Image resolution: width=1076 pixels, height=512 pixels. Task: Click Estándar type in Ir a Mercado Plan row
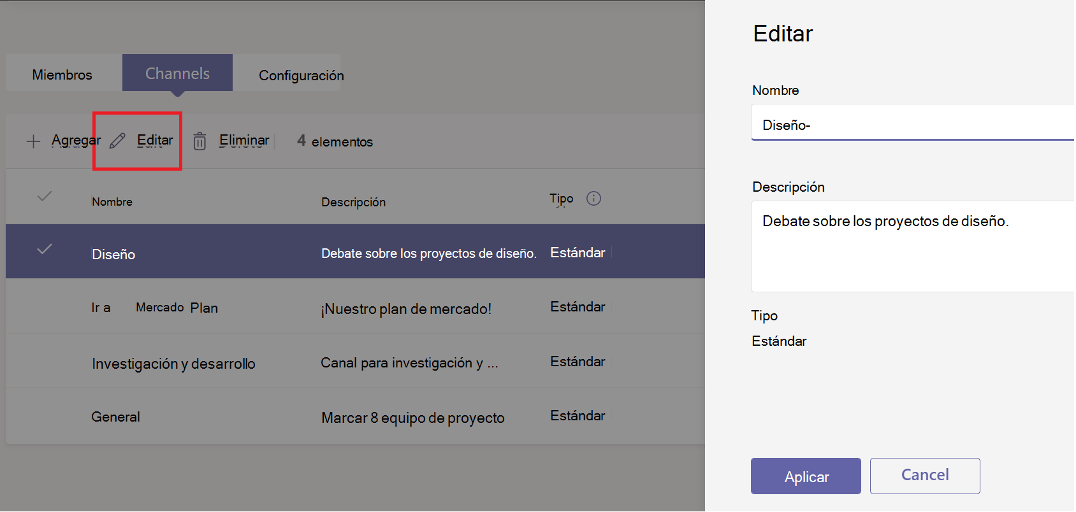578,307
